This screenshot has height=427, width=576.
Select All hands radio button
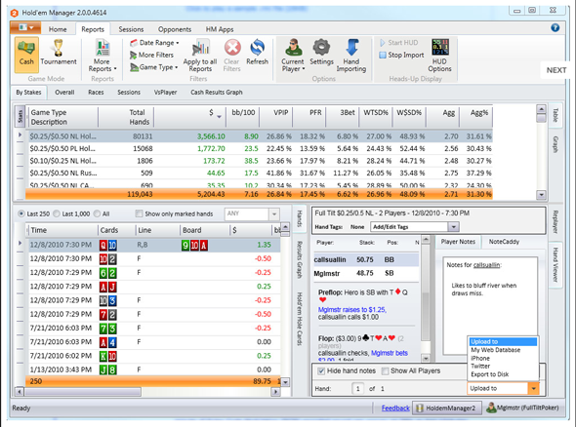point(97,213)
